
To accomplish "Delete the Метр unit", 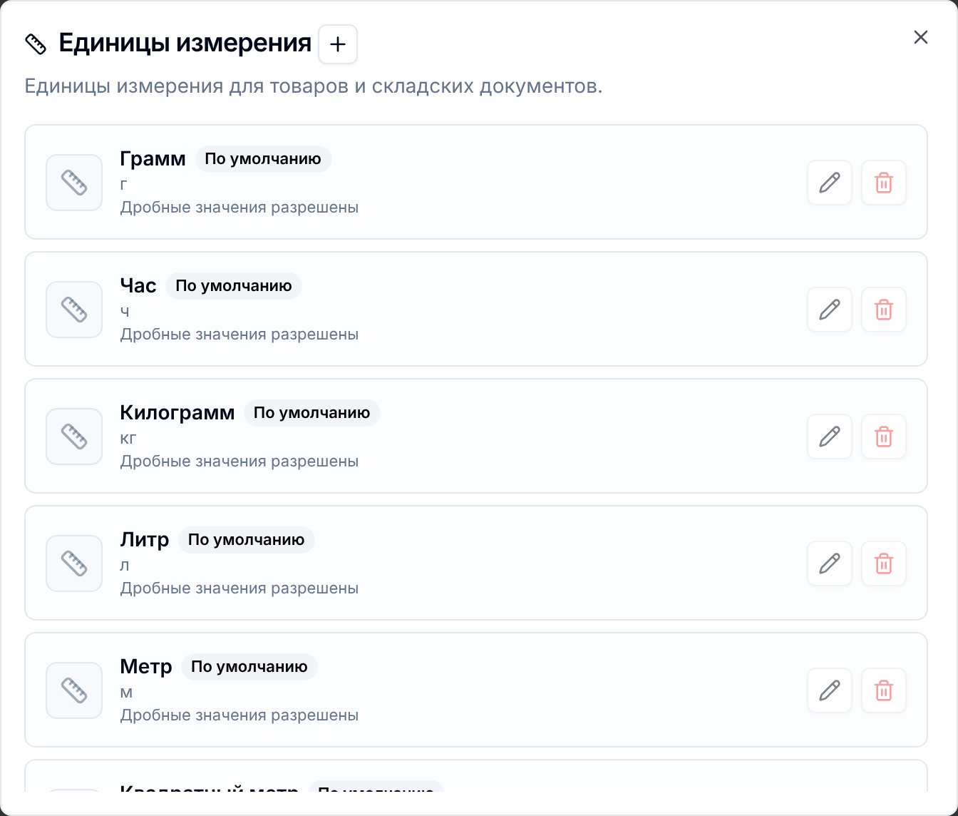I will click(x=884, y=690).
